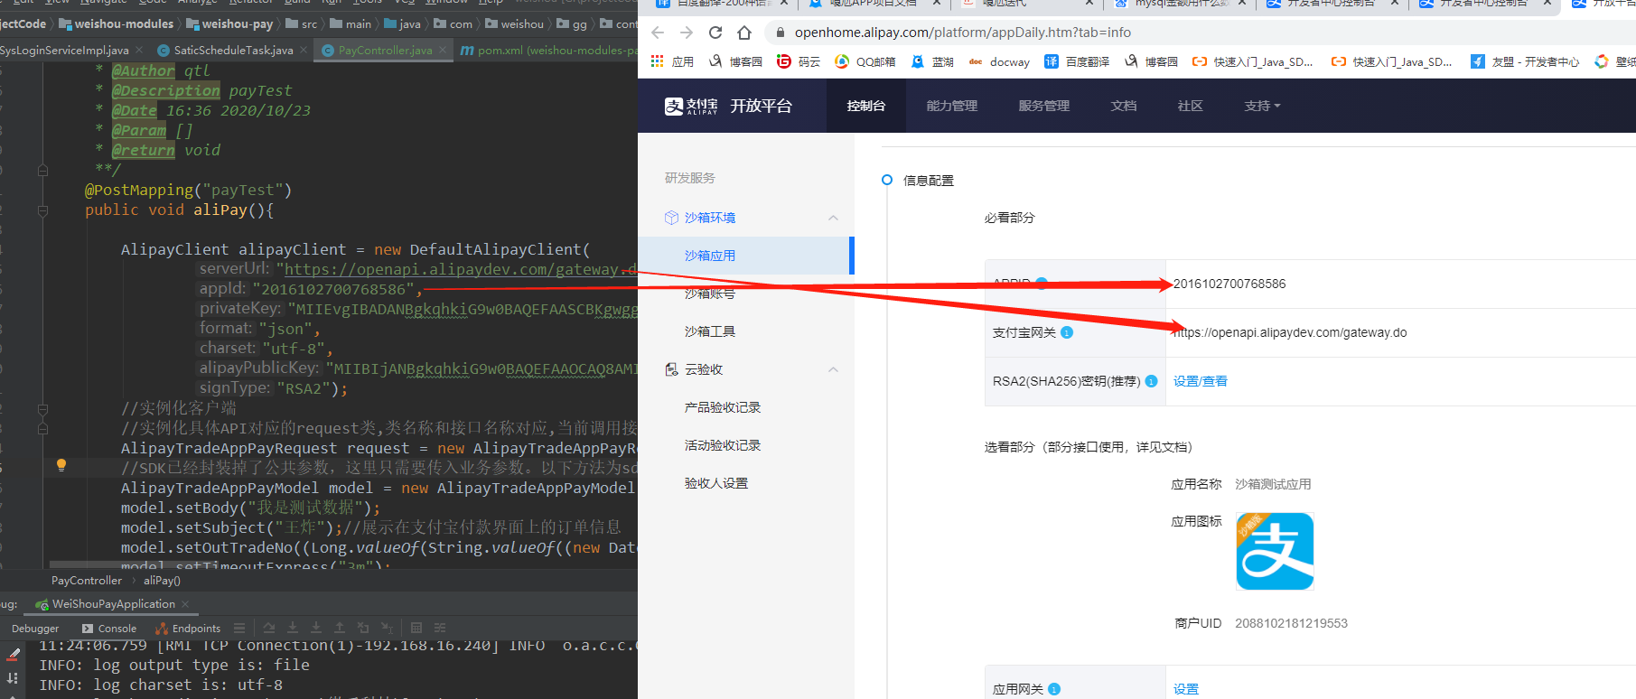Close the PayController.java editor tab
This screenshot has height=699, width=1636.
[x=443, y=51]
